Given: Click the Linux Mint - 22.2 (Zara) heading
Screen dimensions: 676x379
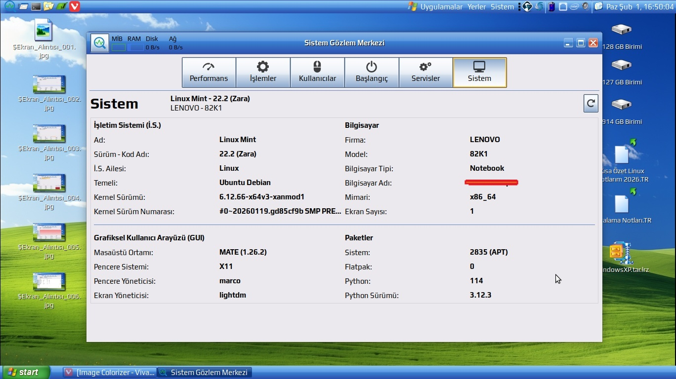Looking at the screenshot, I should pos(210,99).
